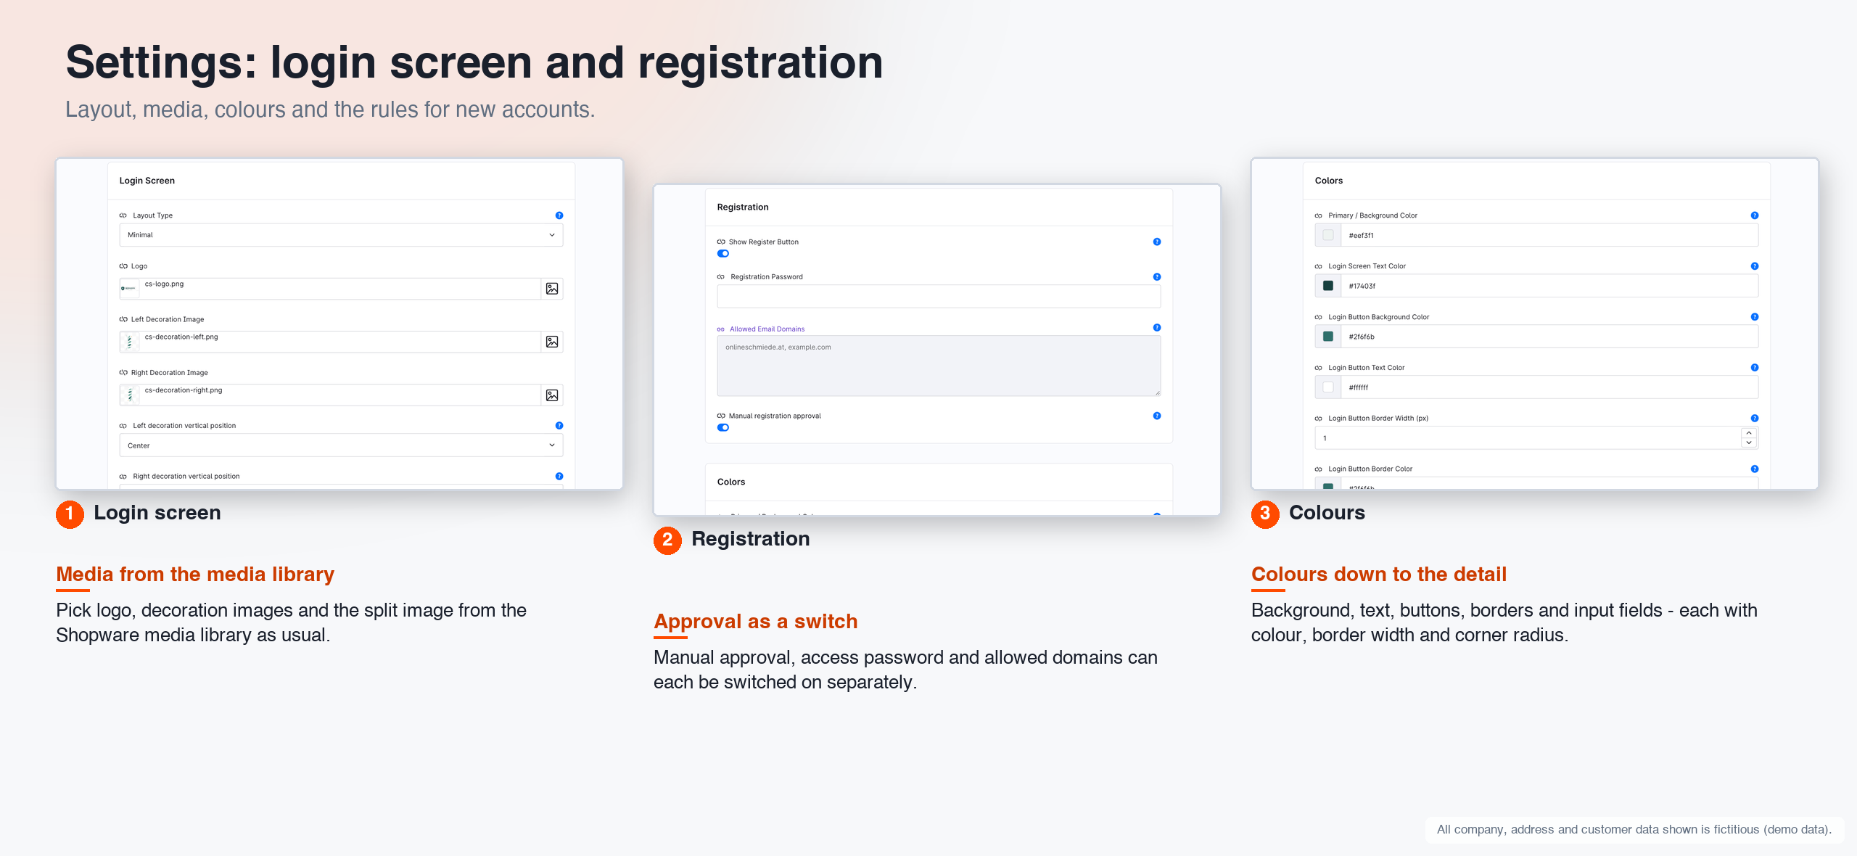Open Left decoration vertical position dropdown
Screen dimensions: 1857x856
coord(341,445)
